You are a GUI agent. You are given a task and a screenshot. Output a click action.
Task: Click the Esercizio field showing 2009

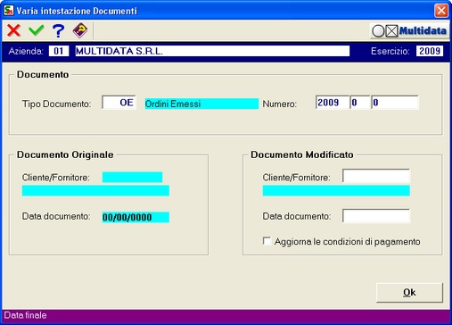pyautogui.click(x=430, y=51)
